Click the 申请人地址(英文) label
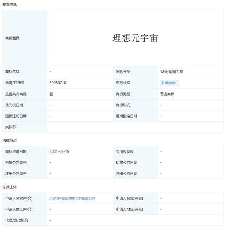The image size is (225, 227). [129, 209]
